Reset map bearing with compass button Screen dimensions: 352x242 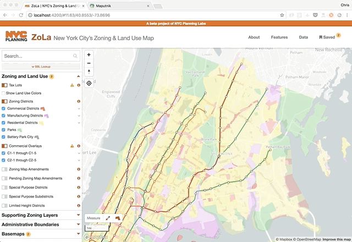click(89, 71)
